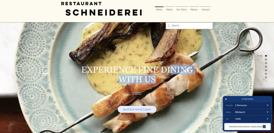274x133 pixels.
Task: Click the reservation count badge icon
Action: pyautogui.click(x=264, y=127)
